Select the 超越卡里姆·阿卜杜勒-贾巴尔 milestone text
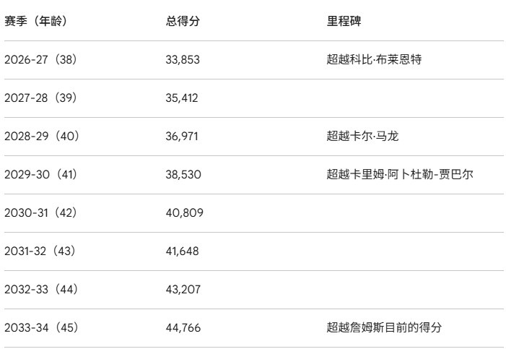The image size is (506, 349). (x=400, y=174)
